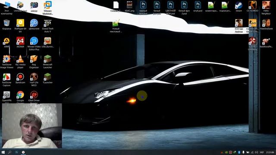Open the Windows Start menu

coord(3,152)
